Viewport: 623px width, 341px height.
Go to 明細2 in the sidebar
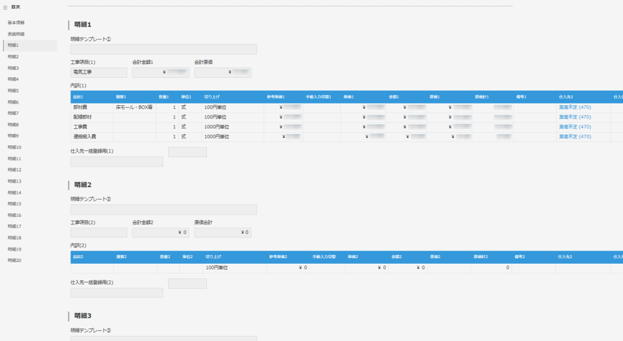[13, 57]
